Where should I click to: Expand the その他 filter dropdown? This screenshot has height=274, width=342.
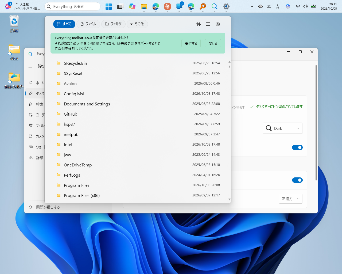coord(137,24)
